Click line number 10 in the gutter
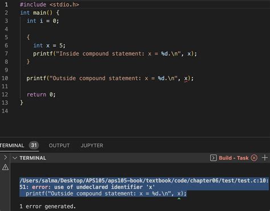The width and height of the screenshot is (270, 211). [x=5, y=78]
